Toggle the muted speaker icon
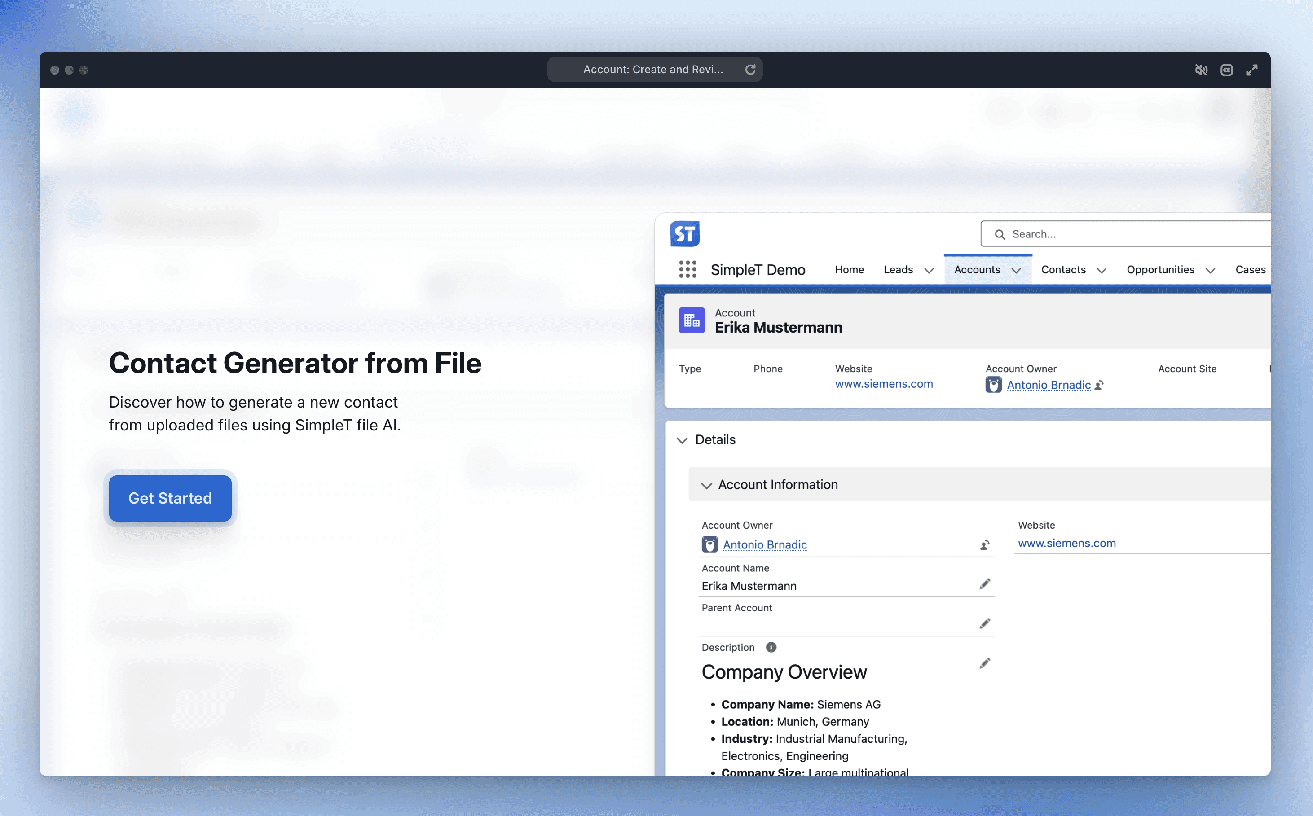Image resolution: width=1313 pixels, height=816 pixels. click(x=1201, y=70)
